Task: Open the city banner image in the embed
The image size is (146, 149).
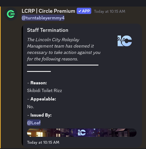Action: [82, 133]
